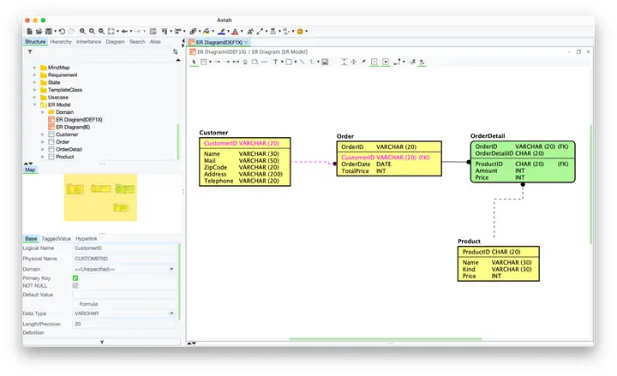Pick the straight Line drawing tool

(x=302, y=62)
